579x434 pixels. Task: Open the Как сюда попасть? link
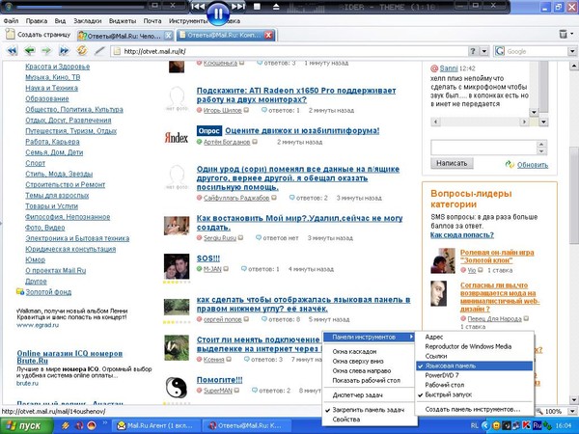462,234
